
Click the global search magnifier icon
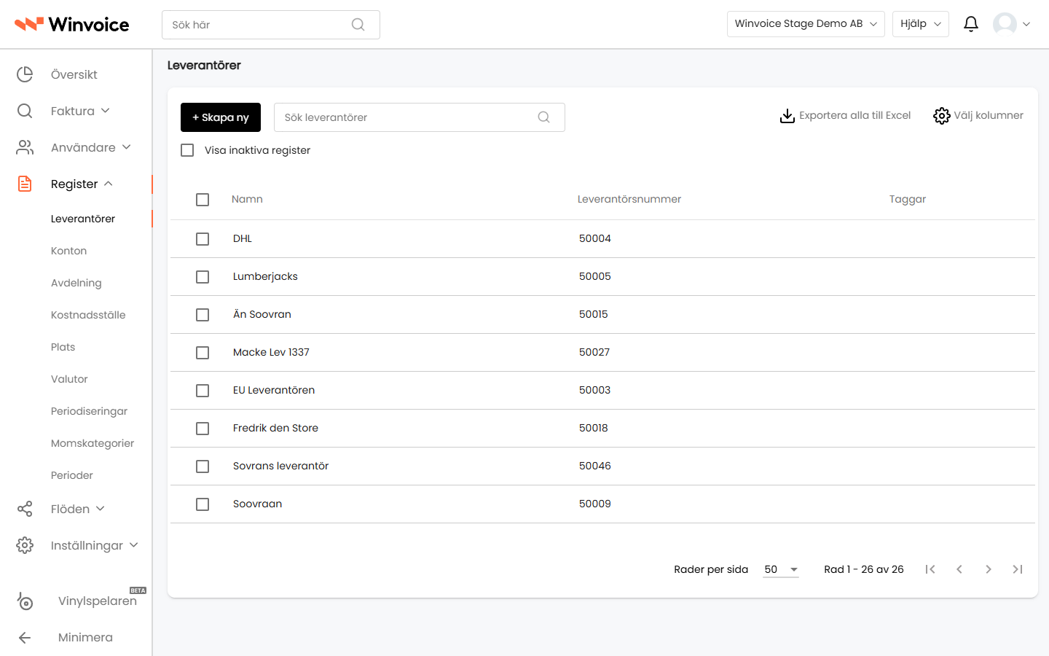(358, 25)
